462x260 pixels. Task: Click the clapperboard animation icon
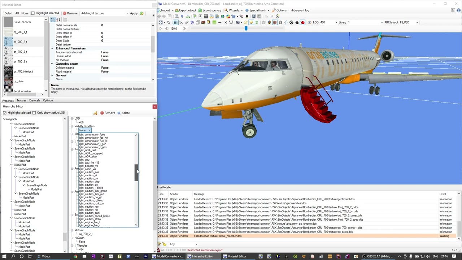point(206,16)
